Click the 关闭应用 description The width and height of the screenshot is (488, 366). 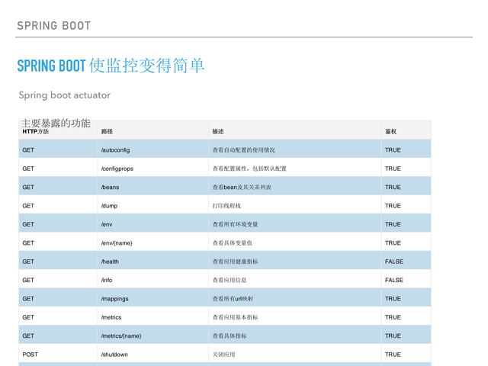click(x=223, y=355)
